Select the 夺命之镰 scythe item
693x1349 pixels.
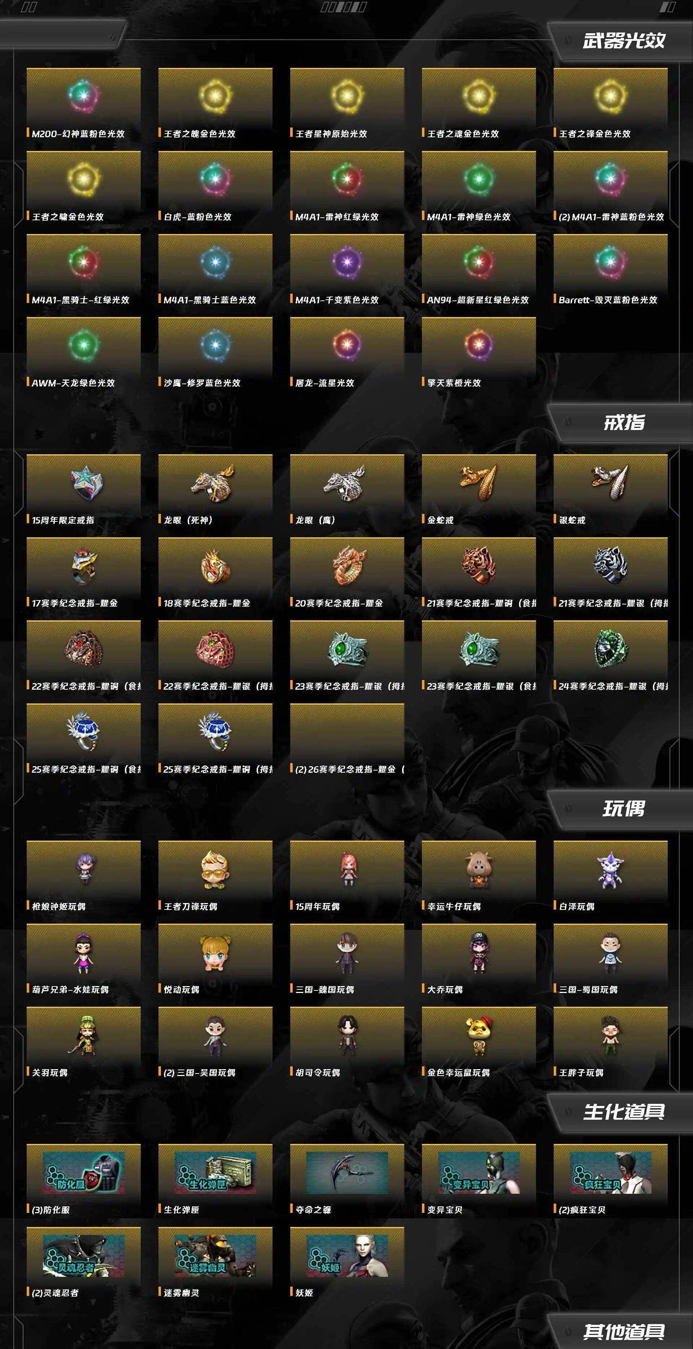pyautogui.click(x=347, y=1173)
